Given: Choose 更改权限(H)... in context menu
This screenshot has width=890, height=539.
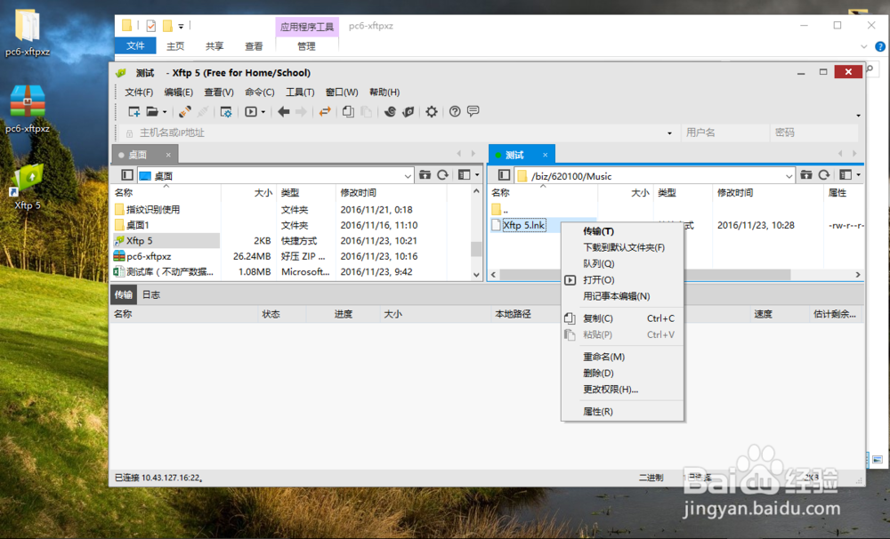Looking at the screenshot, I should click(x=622, y=390).
